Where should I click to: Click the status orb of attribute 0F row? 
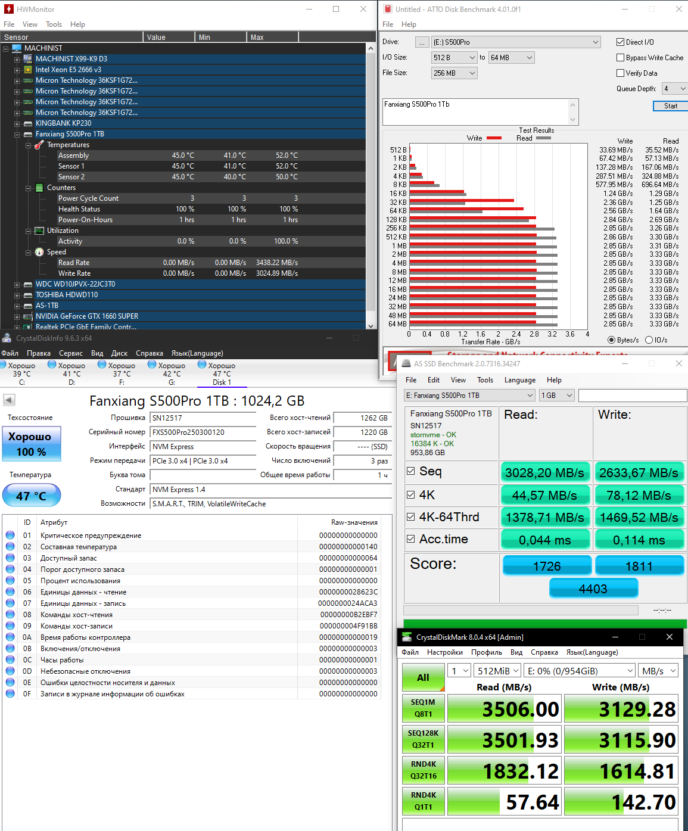click(10, 693)
